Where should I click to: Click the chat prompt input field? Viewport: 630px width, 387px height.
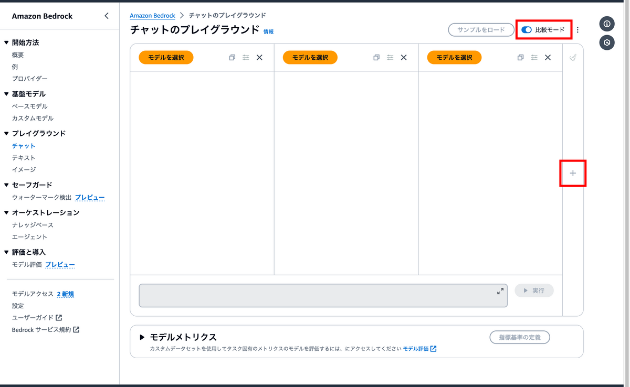coord(323,296)
